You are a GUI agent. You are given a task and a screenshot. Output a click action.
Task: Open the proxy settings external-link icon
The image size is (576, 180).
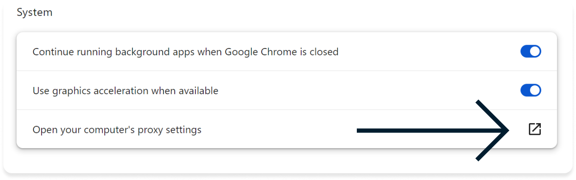[x=534, y=129]
